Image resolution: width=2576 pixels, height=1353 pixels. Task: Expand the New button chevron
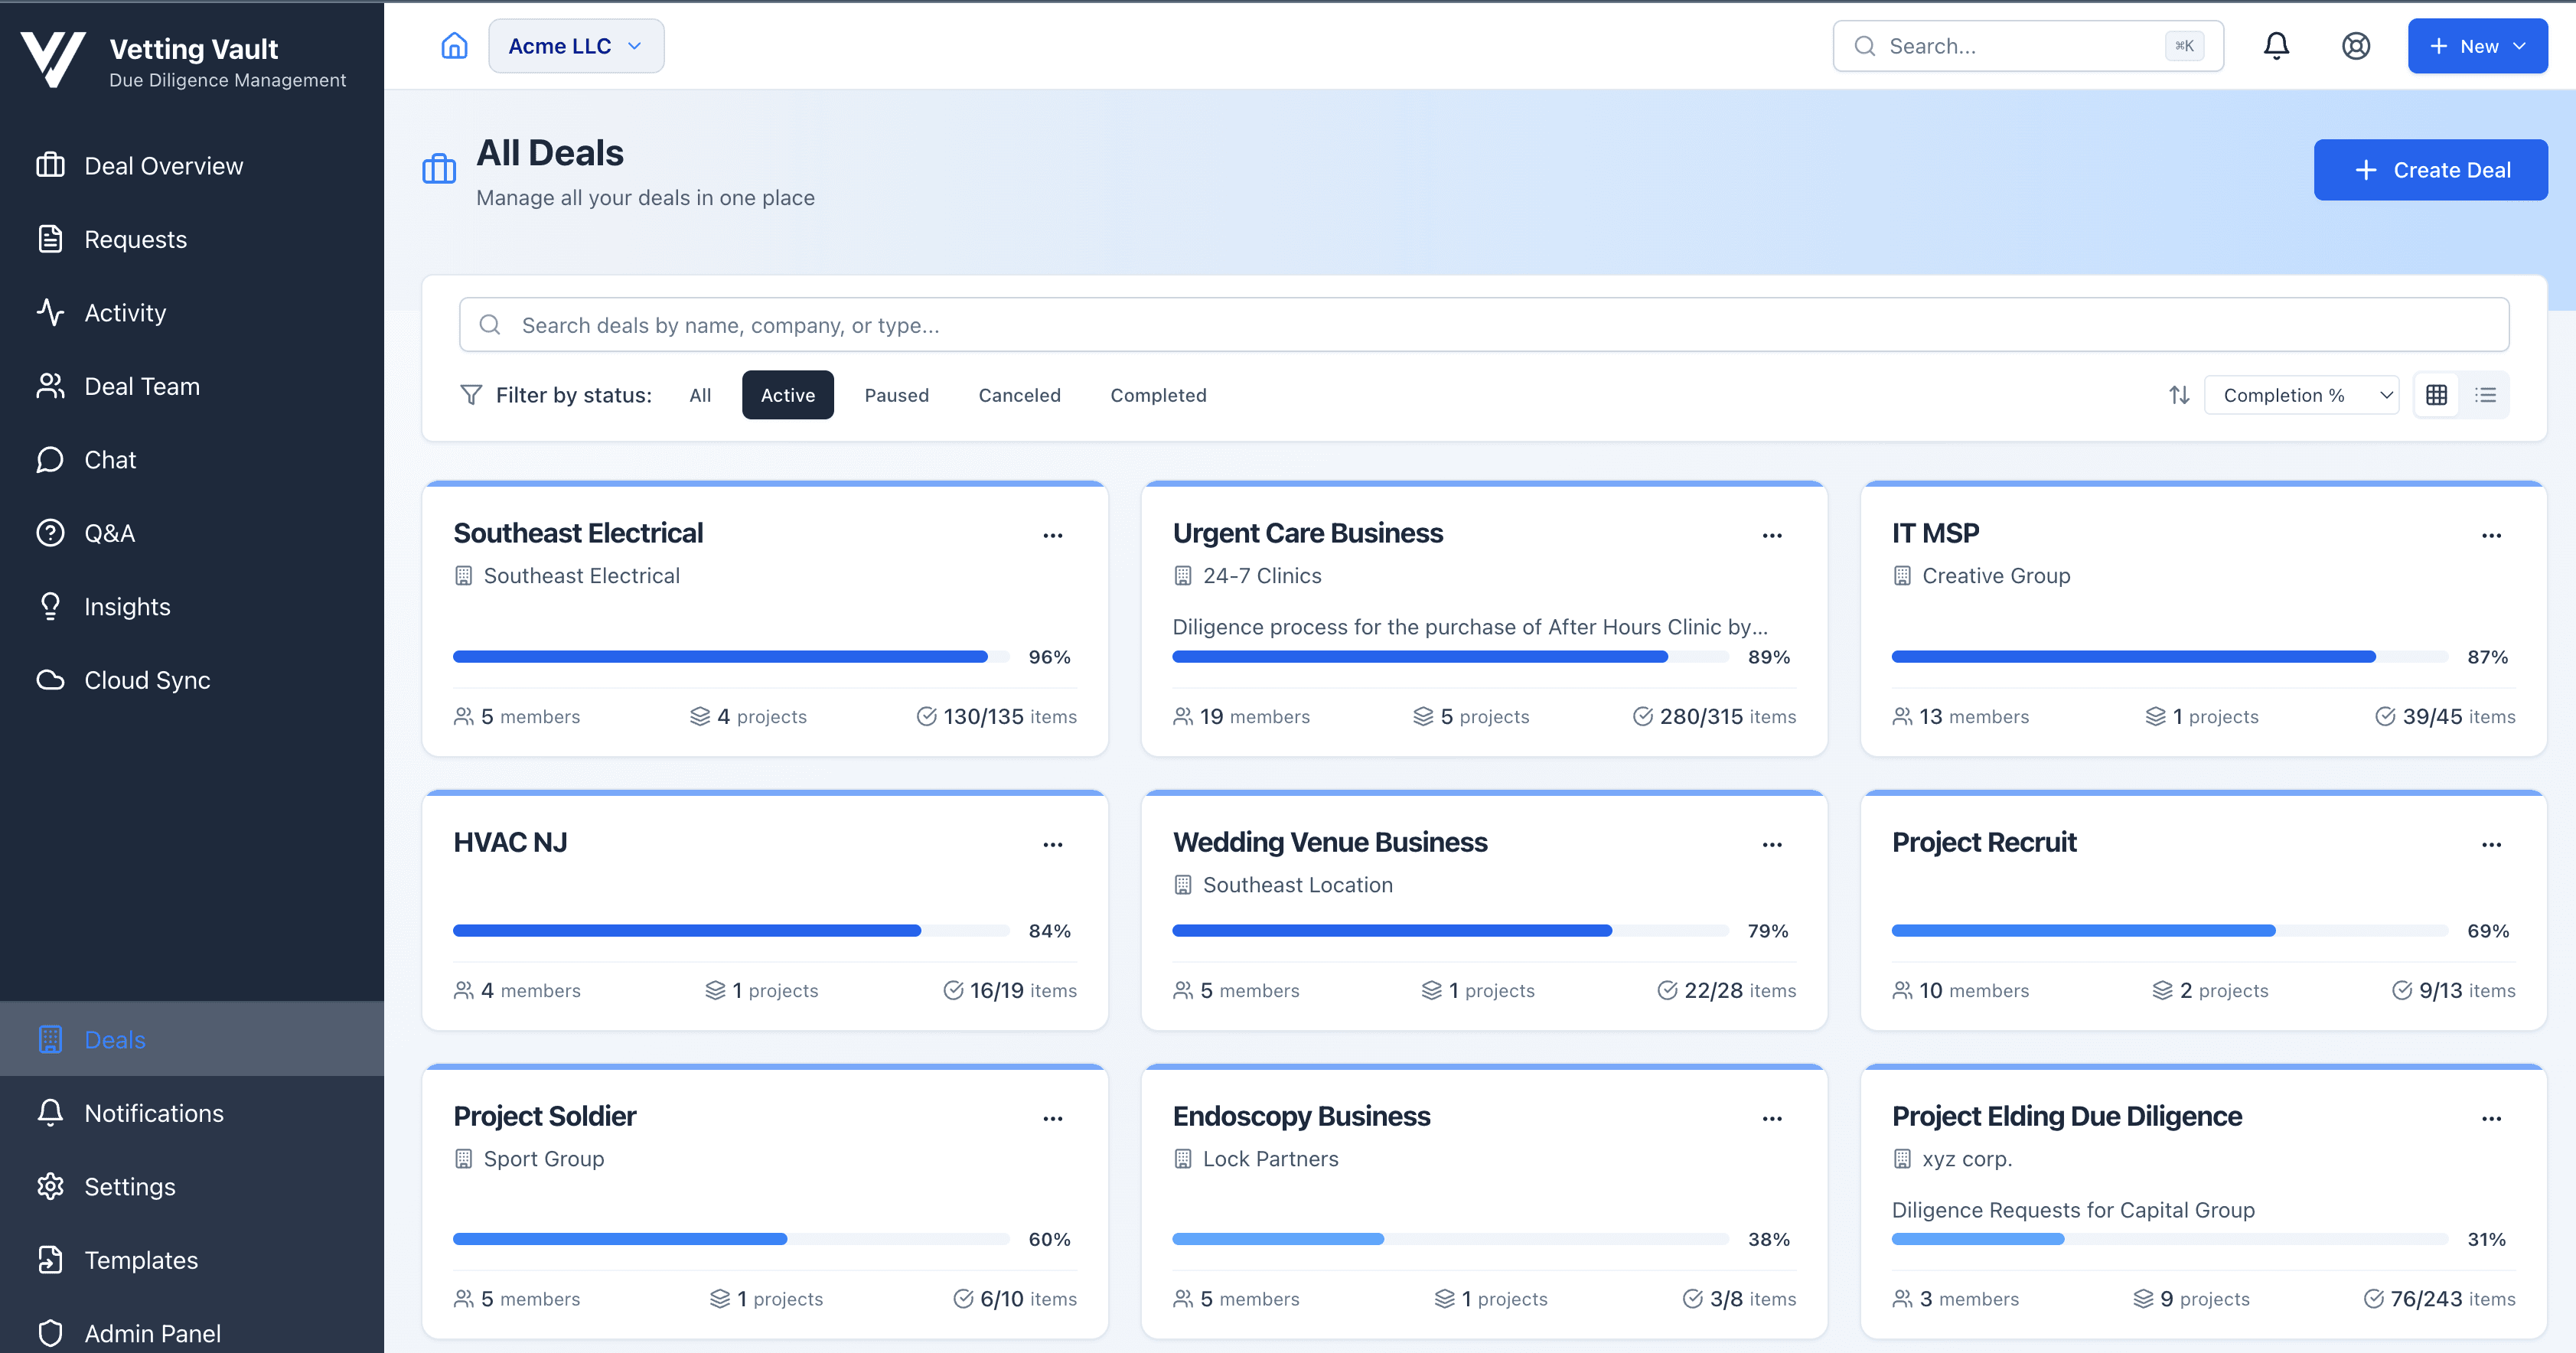(2520, 45)
